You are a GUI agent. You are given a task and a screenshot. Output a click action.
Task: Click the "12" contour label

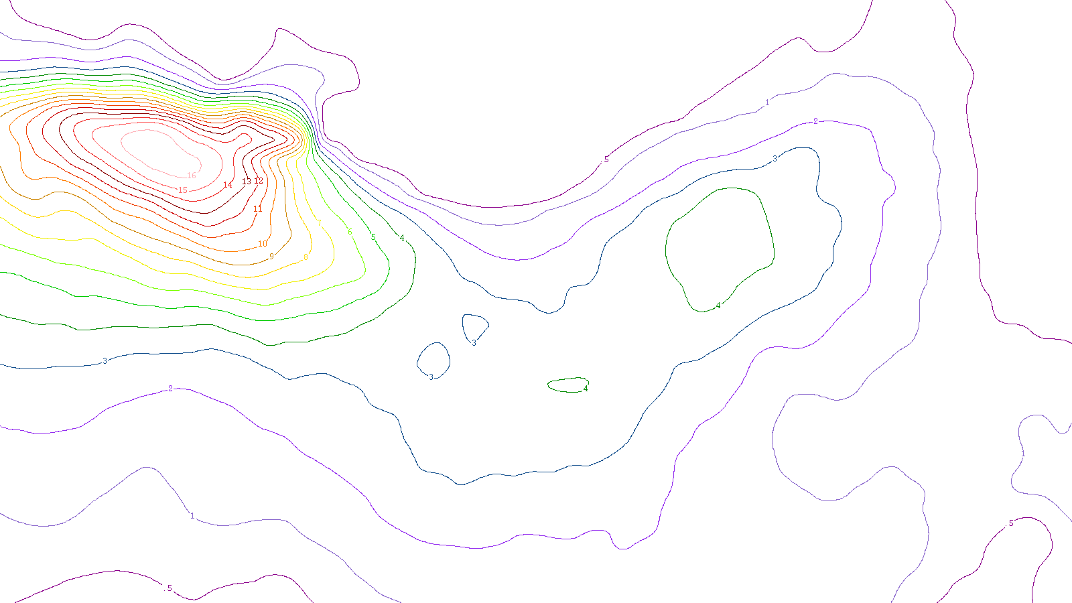click(x=259, y=181)
